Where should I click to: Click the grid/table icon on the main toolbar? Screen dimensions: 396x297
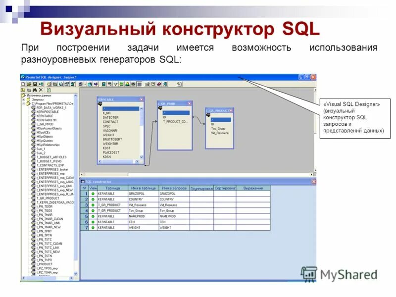139,86
